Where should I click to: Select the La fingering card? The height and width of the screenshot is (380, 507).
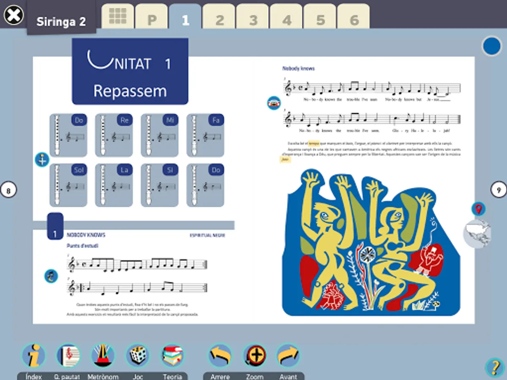[114, 185]
